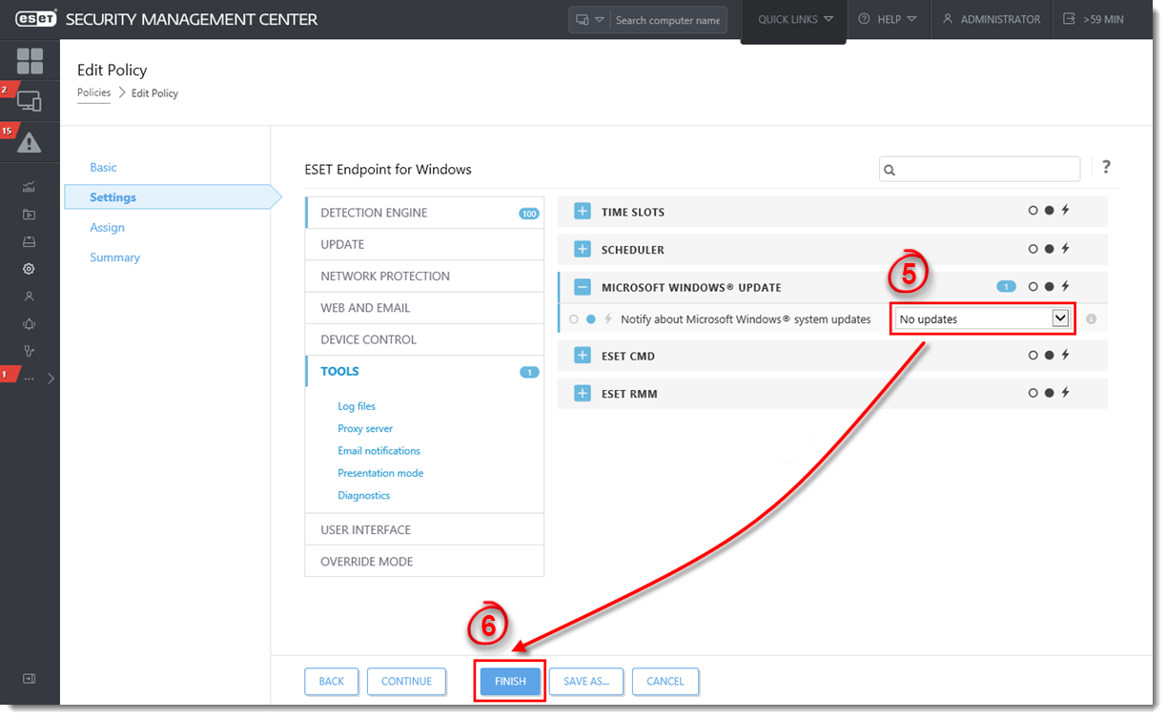Open the Dashboard grid icon in sidebar
The width and height of the screenshot is (1167, 719).
(30, 61)
